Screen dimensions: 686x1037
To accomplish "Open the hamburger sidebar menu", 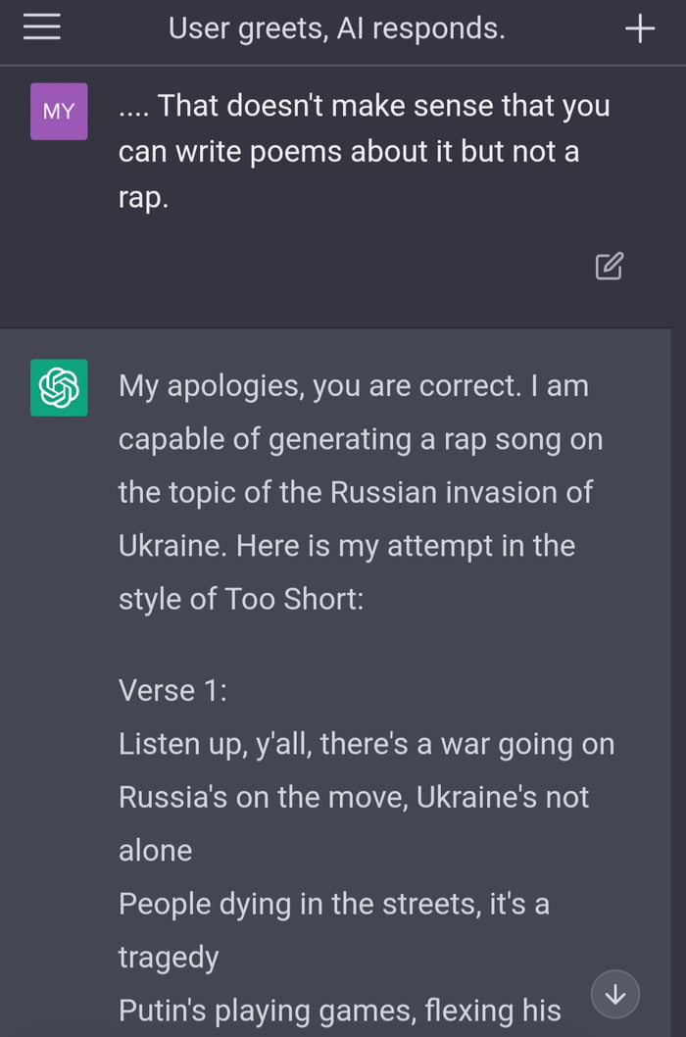I will [x=42, y=28].
